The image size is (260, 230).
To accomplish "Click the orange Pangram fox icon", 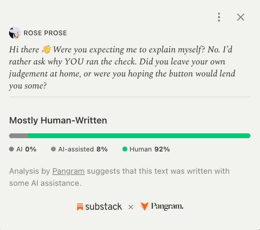I will [x=144, y=206].
